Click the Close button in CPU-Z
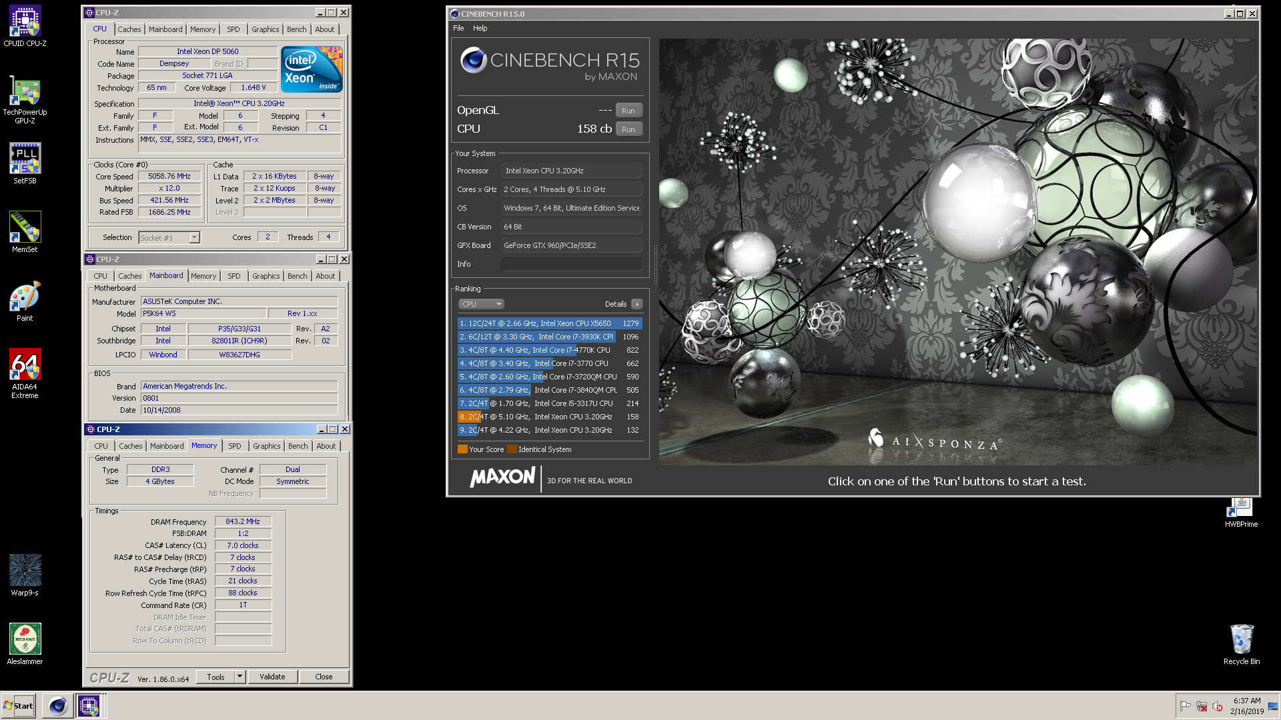This screenshot has width=1281, height=720. [x=324, y=677]
